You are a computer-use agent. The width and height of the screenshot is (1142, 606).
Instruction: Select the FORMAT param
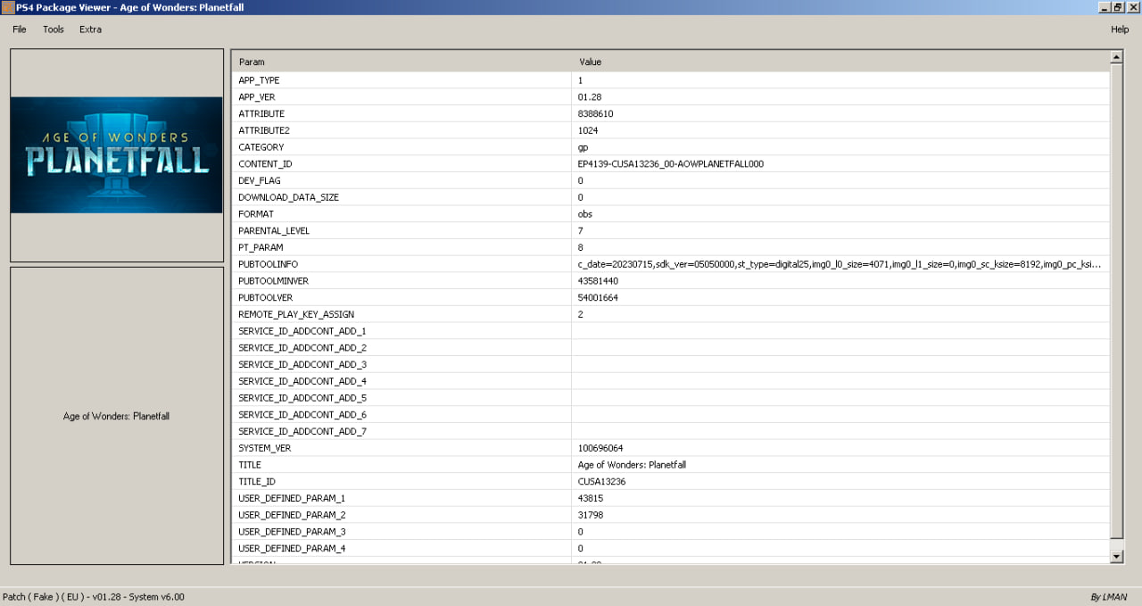pyautogui.click(x=256, y=214)
